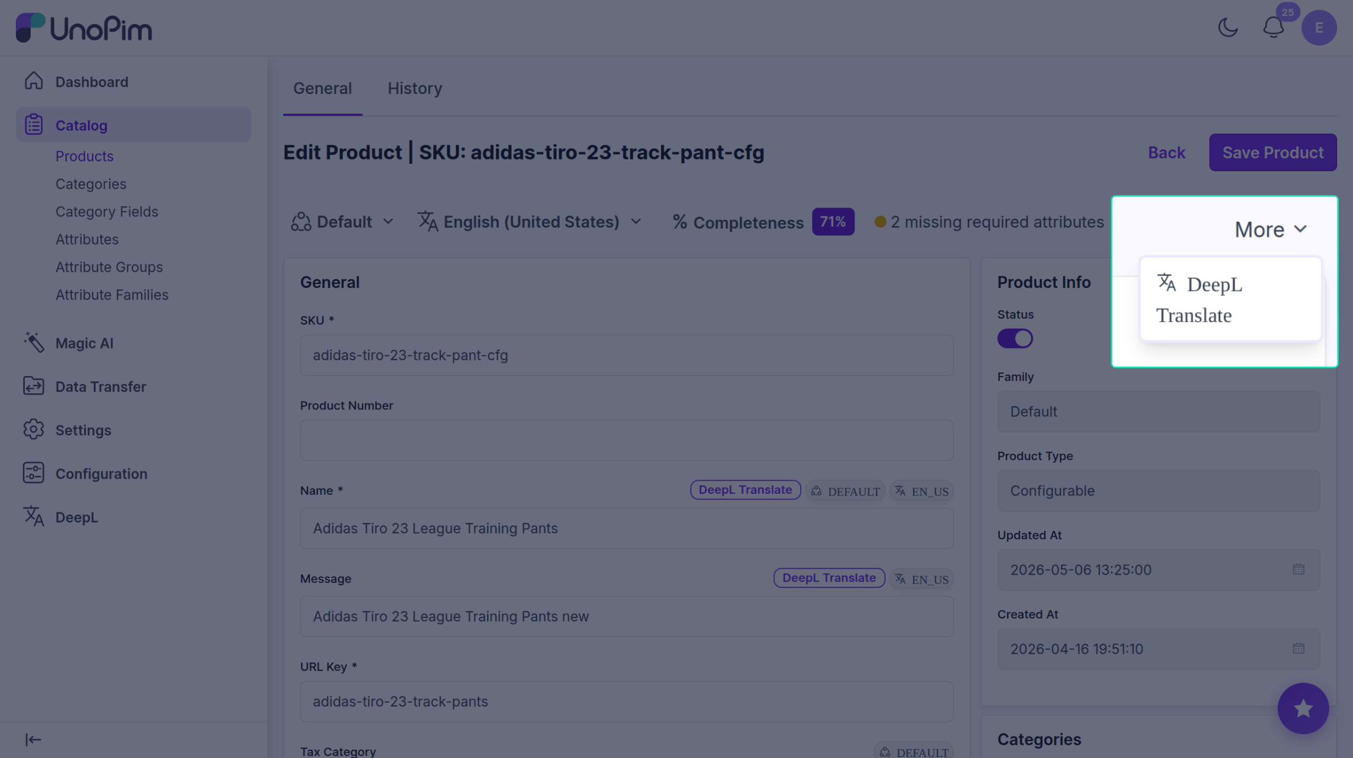The image size is (1353, 758).
Task: Click the DEFAULT channel badge beside Name
Action: point(845,491)
